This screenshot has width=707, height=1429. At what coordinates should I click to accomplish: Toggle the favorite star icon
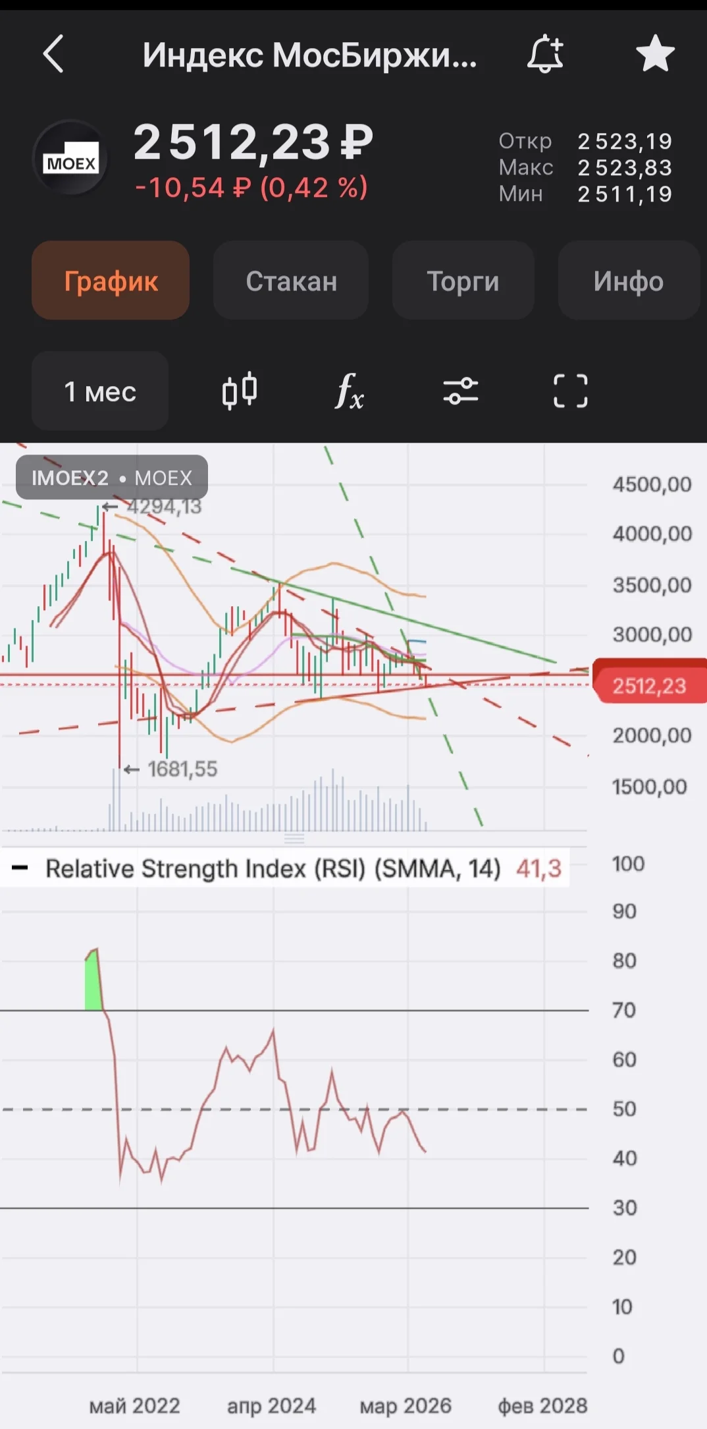(x=655, y=53)
